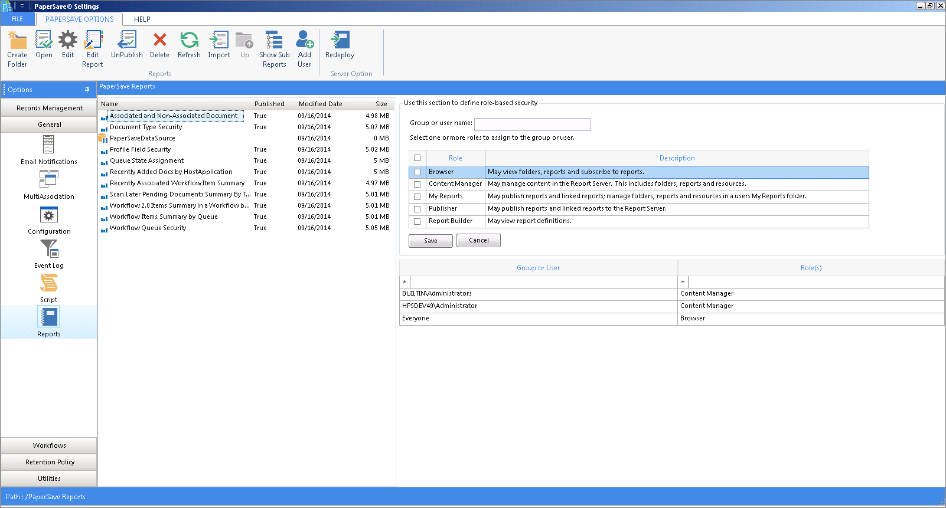Toggle the select-all roles header checkbox
The height and width of the screenshot is (508, 946).
coord(417,158)
